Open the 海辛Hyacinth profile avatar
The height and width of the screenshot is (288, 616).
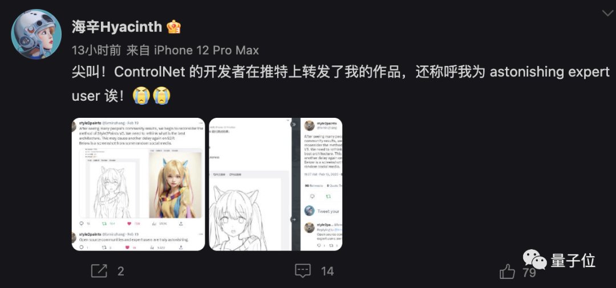[36, 34]
